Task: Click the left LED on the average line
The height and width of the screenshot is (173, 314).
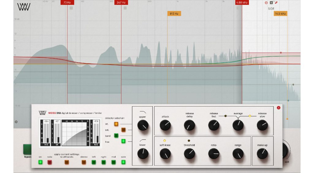Action: [225, 116]
